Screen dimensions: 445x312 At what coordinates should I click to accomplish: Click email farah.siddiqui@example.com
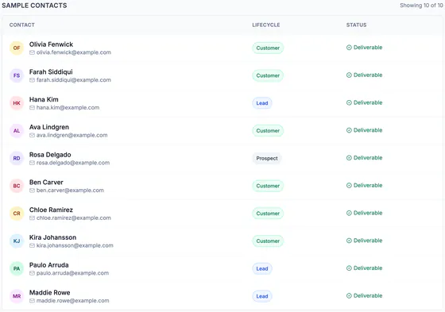click(73, 80)
